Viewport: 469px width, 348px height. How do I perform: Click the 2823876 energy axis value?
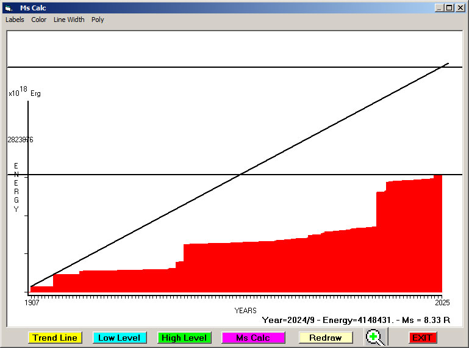[20, 140]
